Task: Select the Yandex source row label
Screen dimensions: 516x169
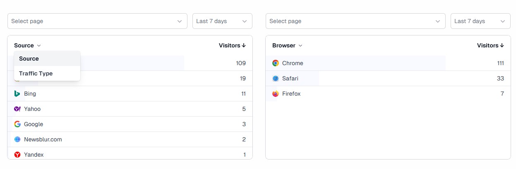Action: (34, 155)
